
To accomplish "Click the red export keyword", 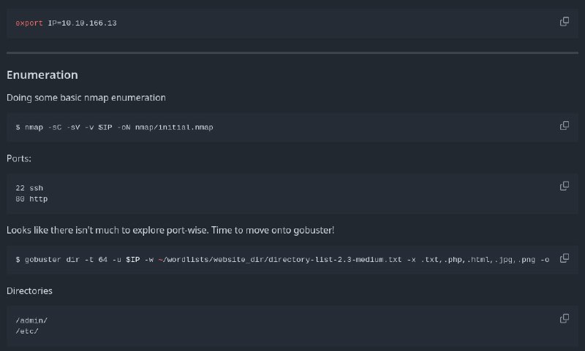I will pos(29,23).
